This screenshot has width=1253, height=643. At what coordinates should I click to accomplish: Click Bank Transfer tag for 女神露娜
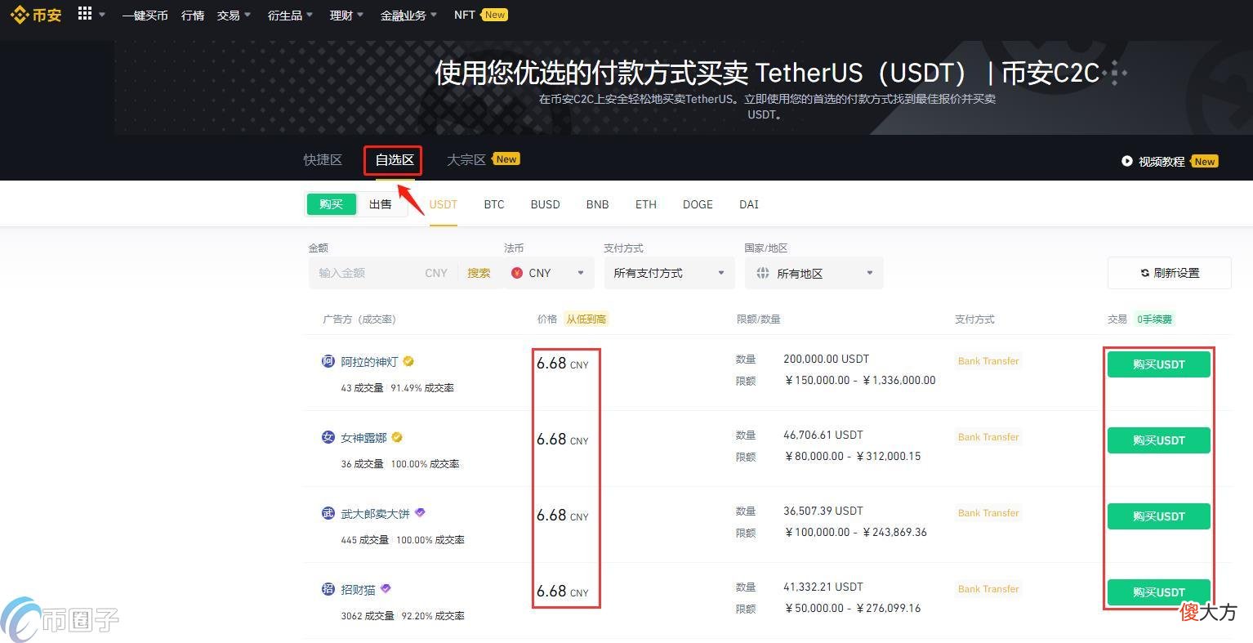coord(988,437)
